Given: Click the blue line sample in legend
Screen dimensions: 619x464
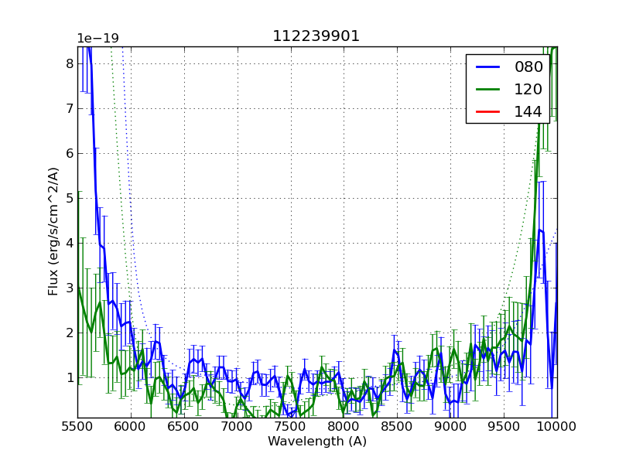Looking at the screenshot, I should point(488,67).
